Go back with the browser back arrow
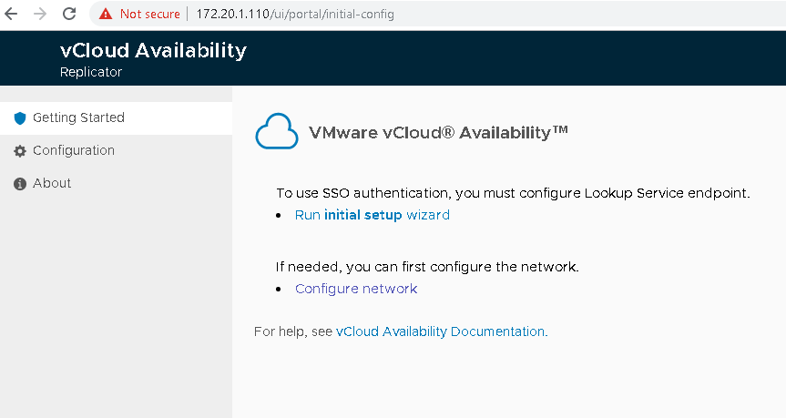Screen dimensions: 786x418 pos(11,14)
